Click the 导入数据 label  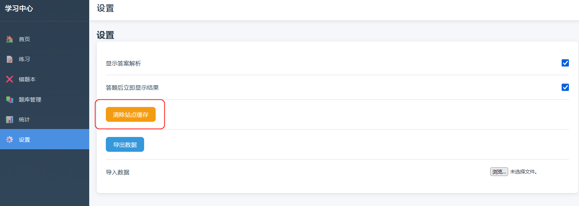point(117,172)
